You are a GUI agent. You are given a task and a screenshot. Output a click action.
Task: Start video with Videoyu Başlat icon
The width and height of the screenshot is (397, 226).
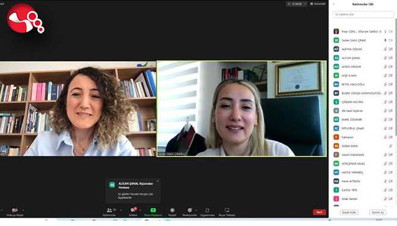point(15,210)
